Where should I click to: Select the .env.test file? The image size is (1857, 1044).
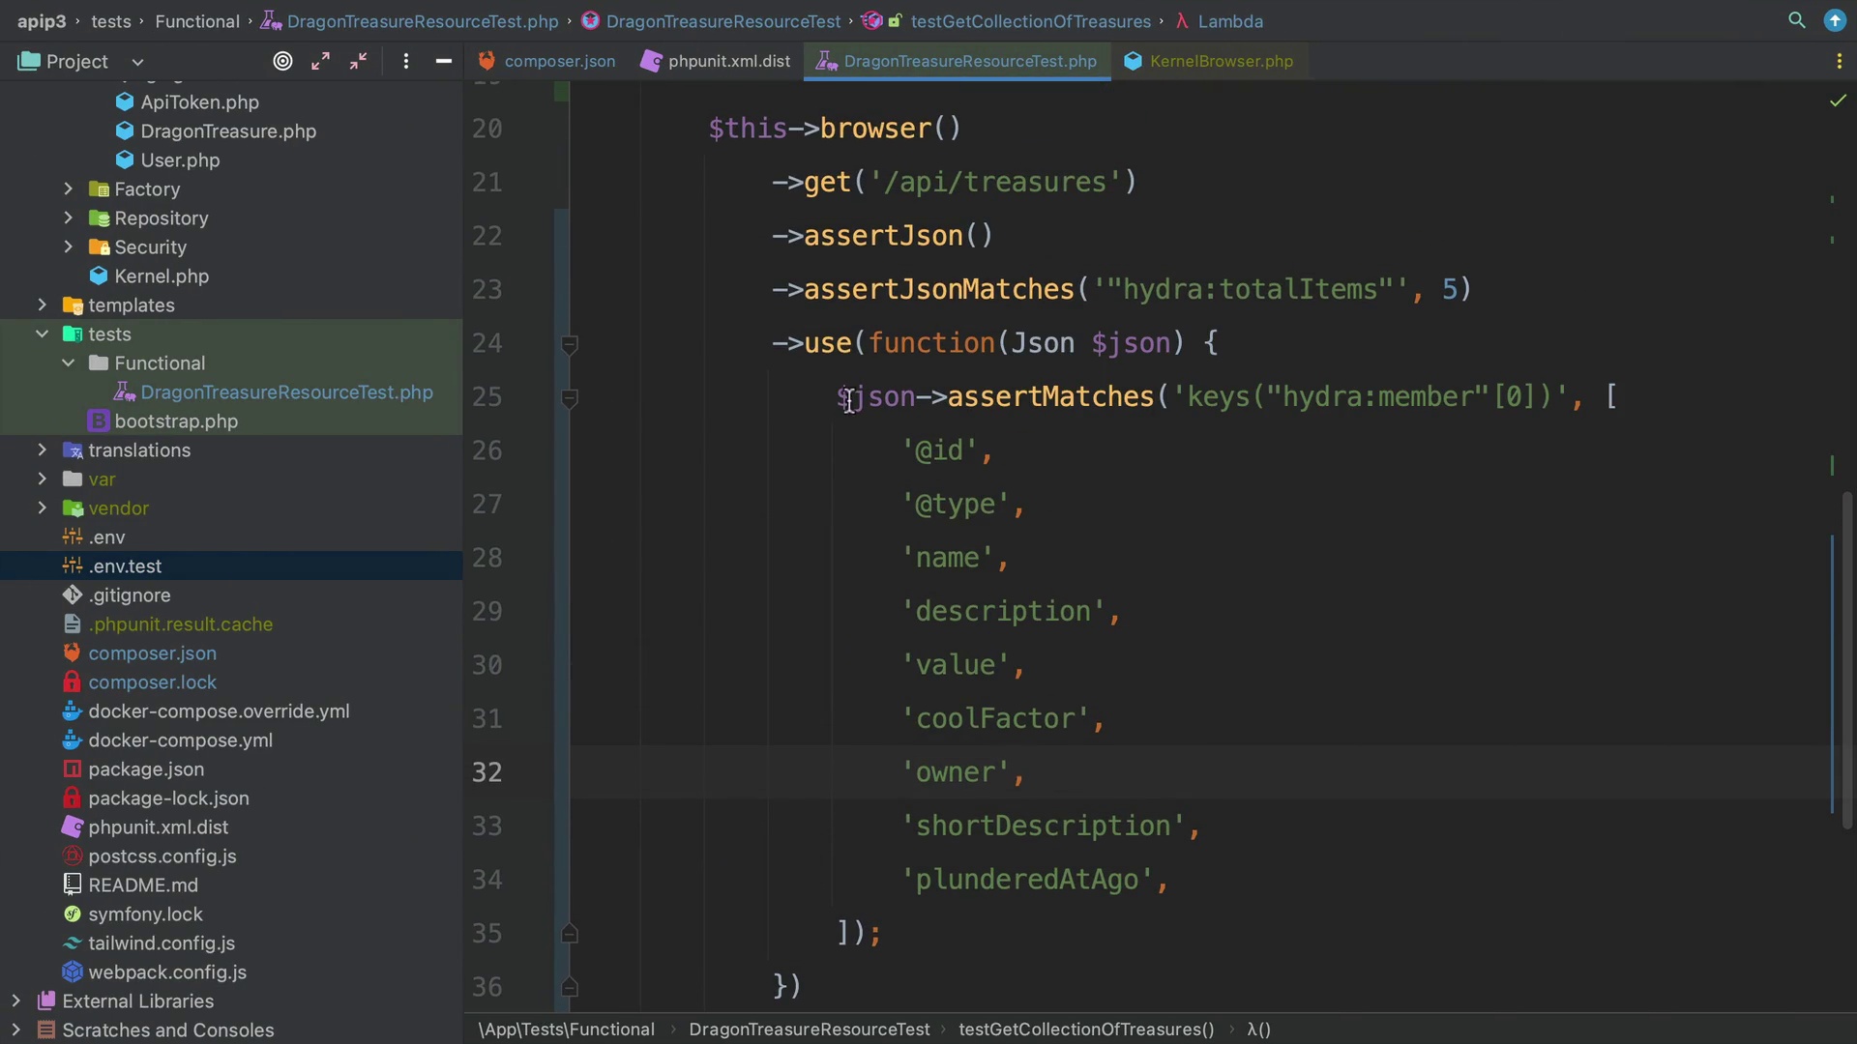[124, 565]
